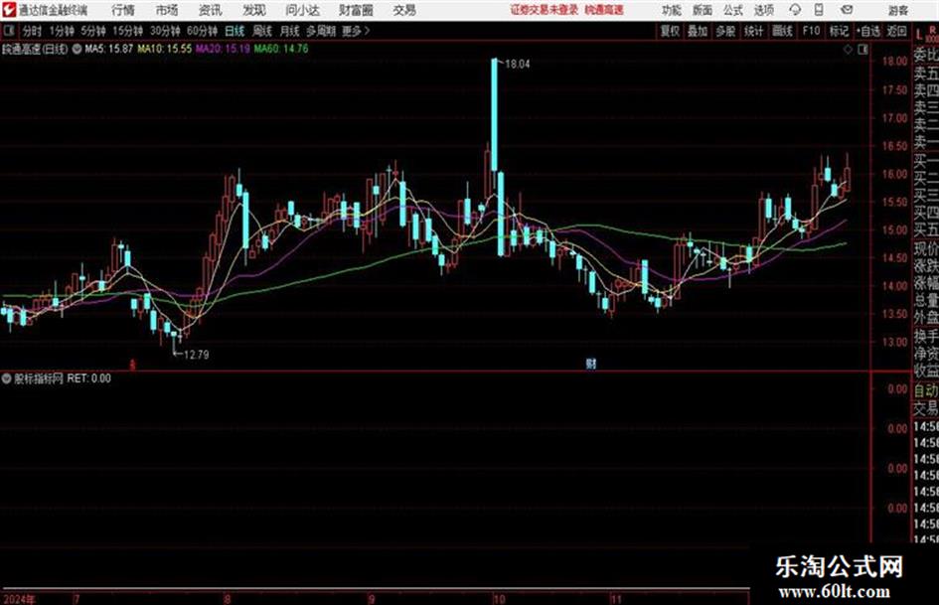
Task: Open the 版面 menu
Action: [x=702, y=10]
